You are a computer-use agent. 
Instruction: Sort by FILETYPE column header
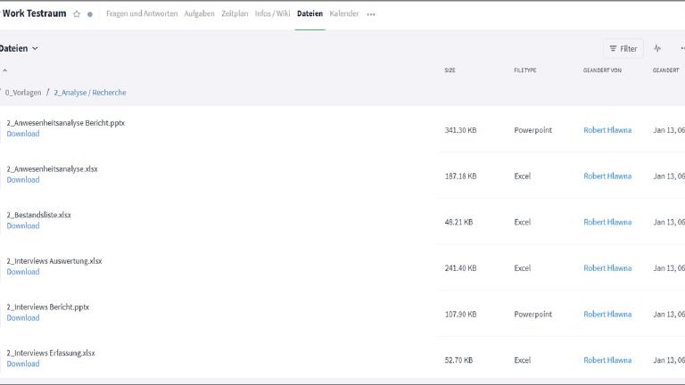coord(524,70)
